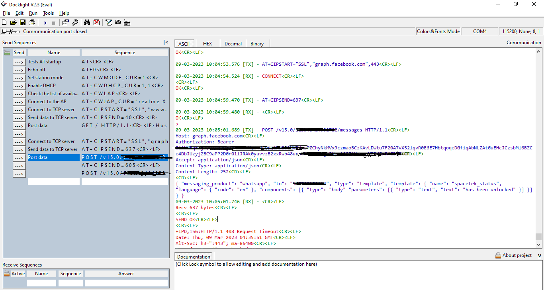Create a new project file
Viewport: 544px width, 290px height.
point(4,22)
